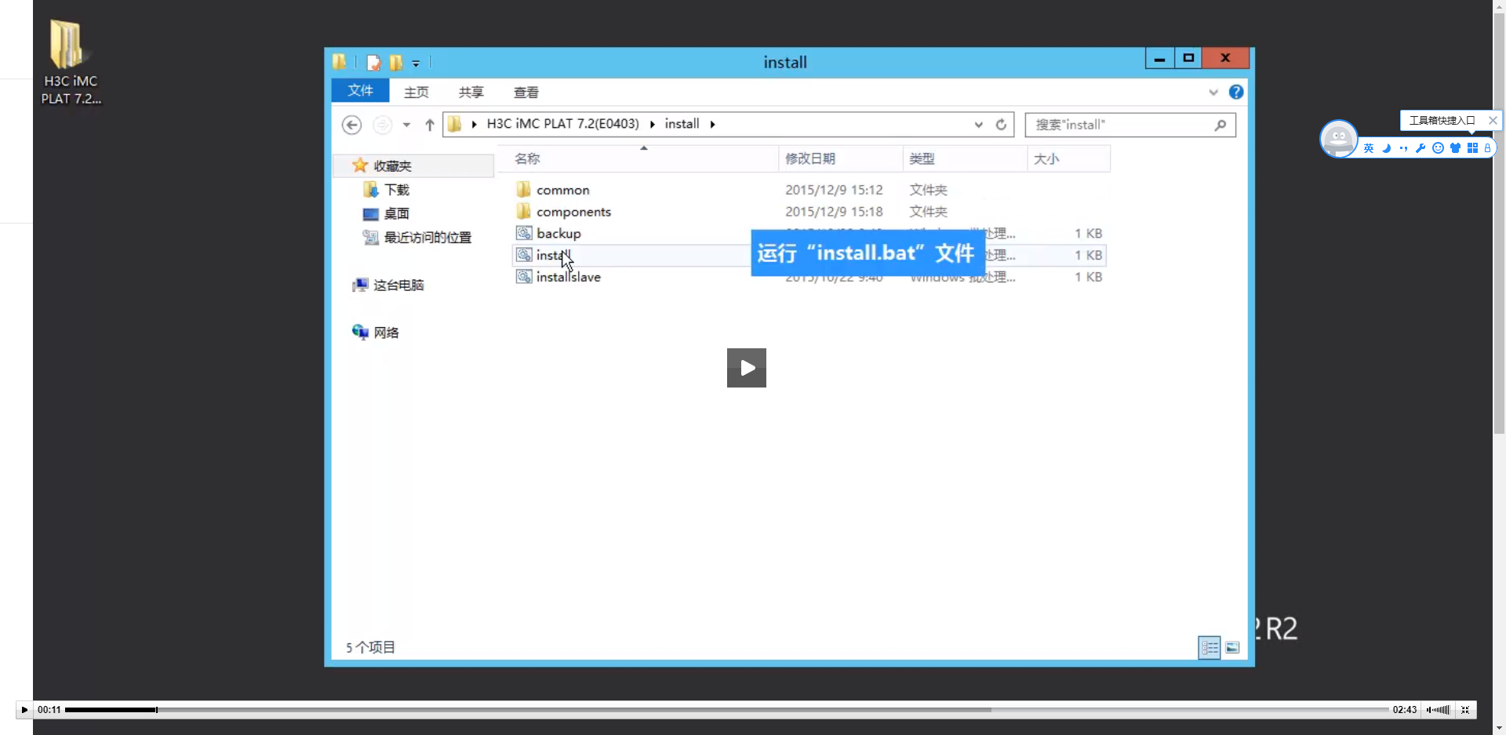Expand the breadcrumb arrow after H3C iMC PLAT 7.2(E0403)

pos(652,124)
